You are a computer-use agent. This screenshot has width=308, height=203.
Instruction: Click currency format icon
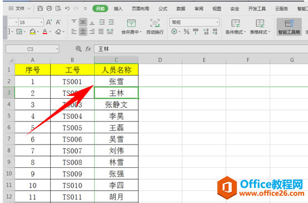click(174, 31)
